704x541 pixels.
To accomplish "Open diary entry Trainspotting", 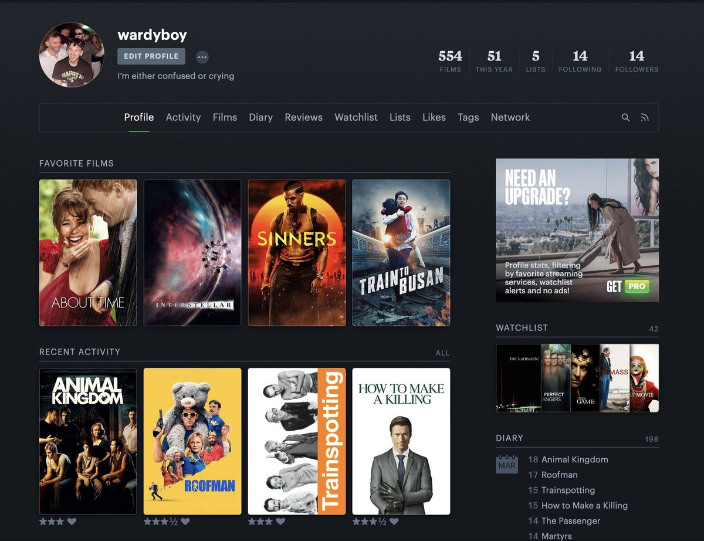I will (568, 490).
